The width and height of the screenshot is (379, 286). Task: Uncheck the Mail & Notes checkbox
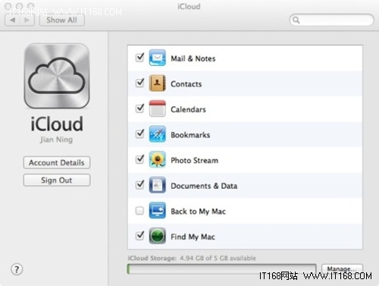pos(139,58)
